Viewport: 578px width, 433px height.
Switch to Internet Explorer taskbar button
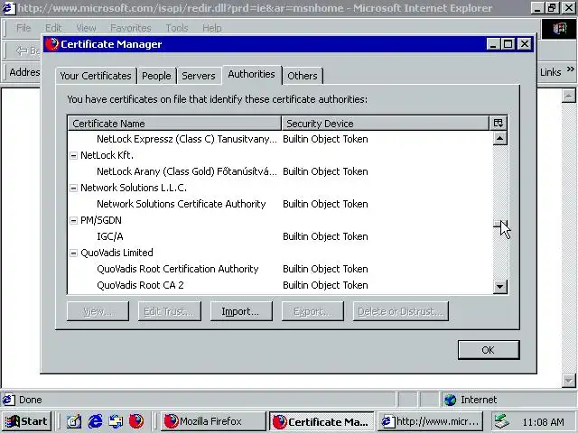pyautogui.click(x=432, y=421)
